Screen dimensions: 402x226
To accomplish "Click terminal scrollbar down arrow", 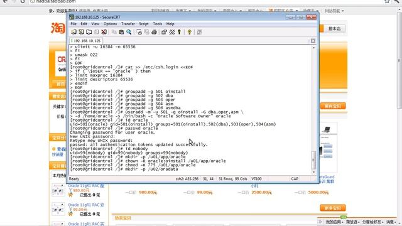I will pos(313,172).
